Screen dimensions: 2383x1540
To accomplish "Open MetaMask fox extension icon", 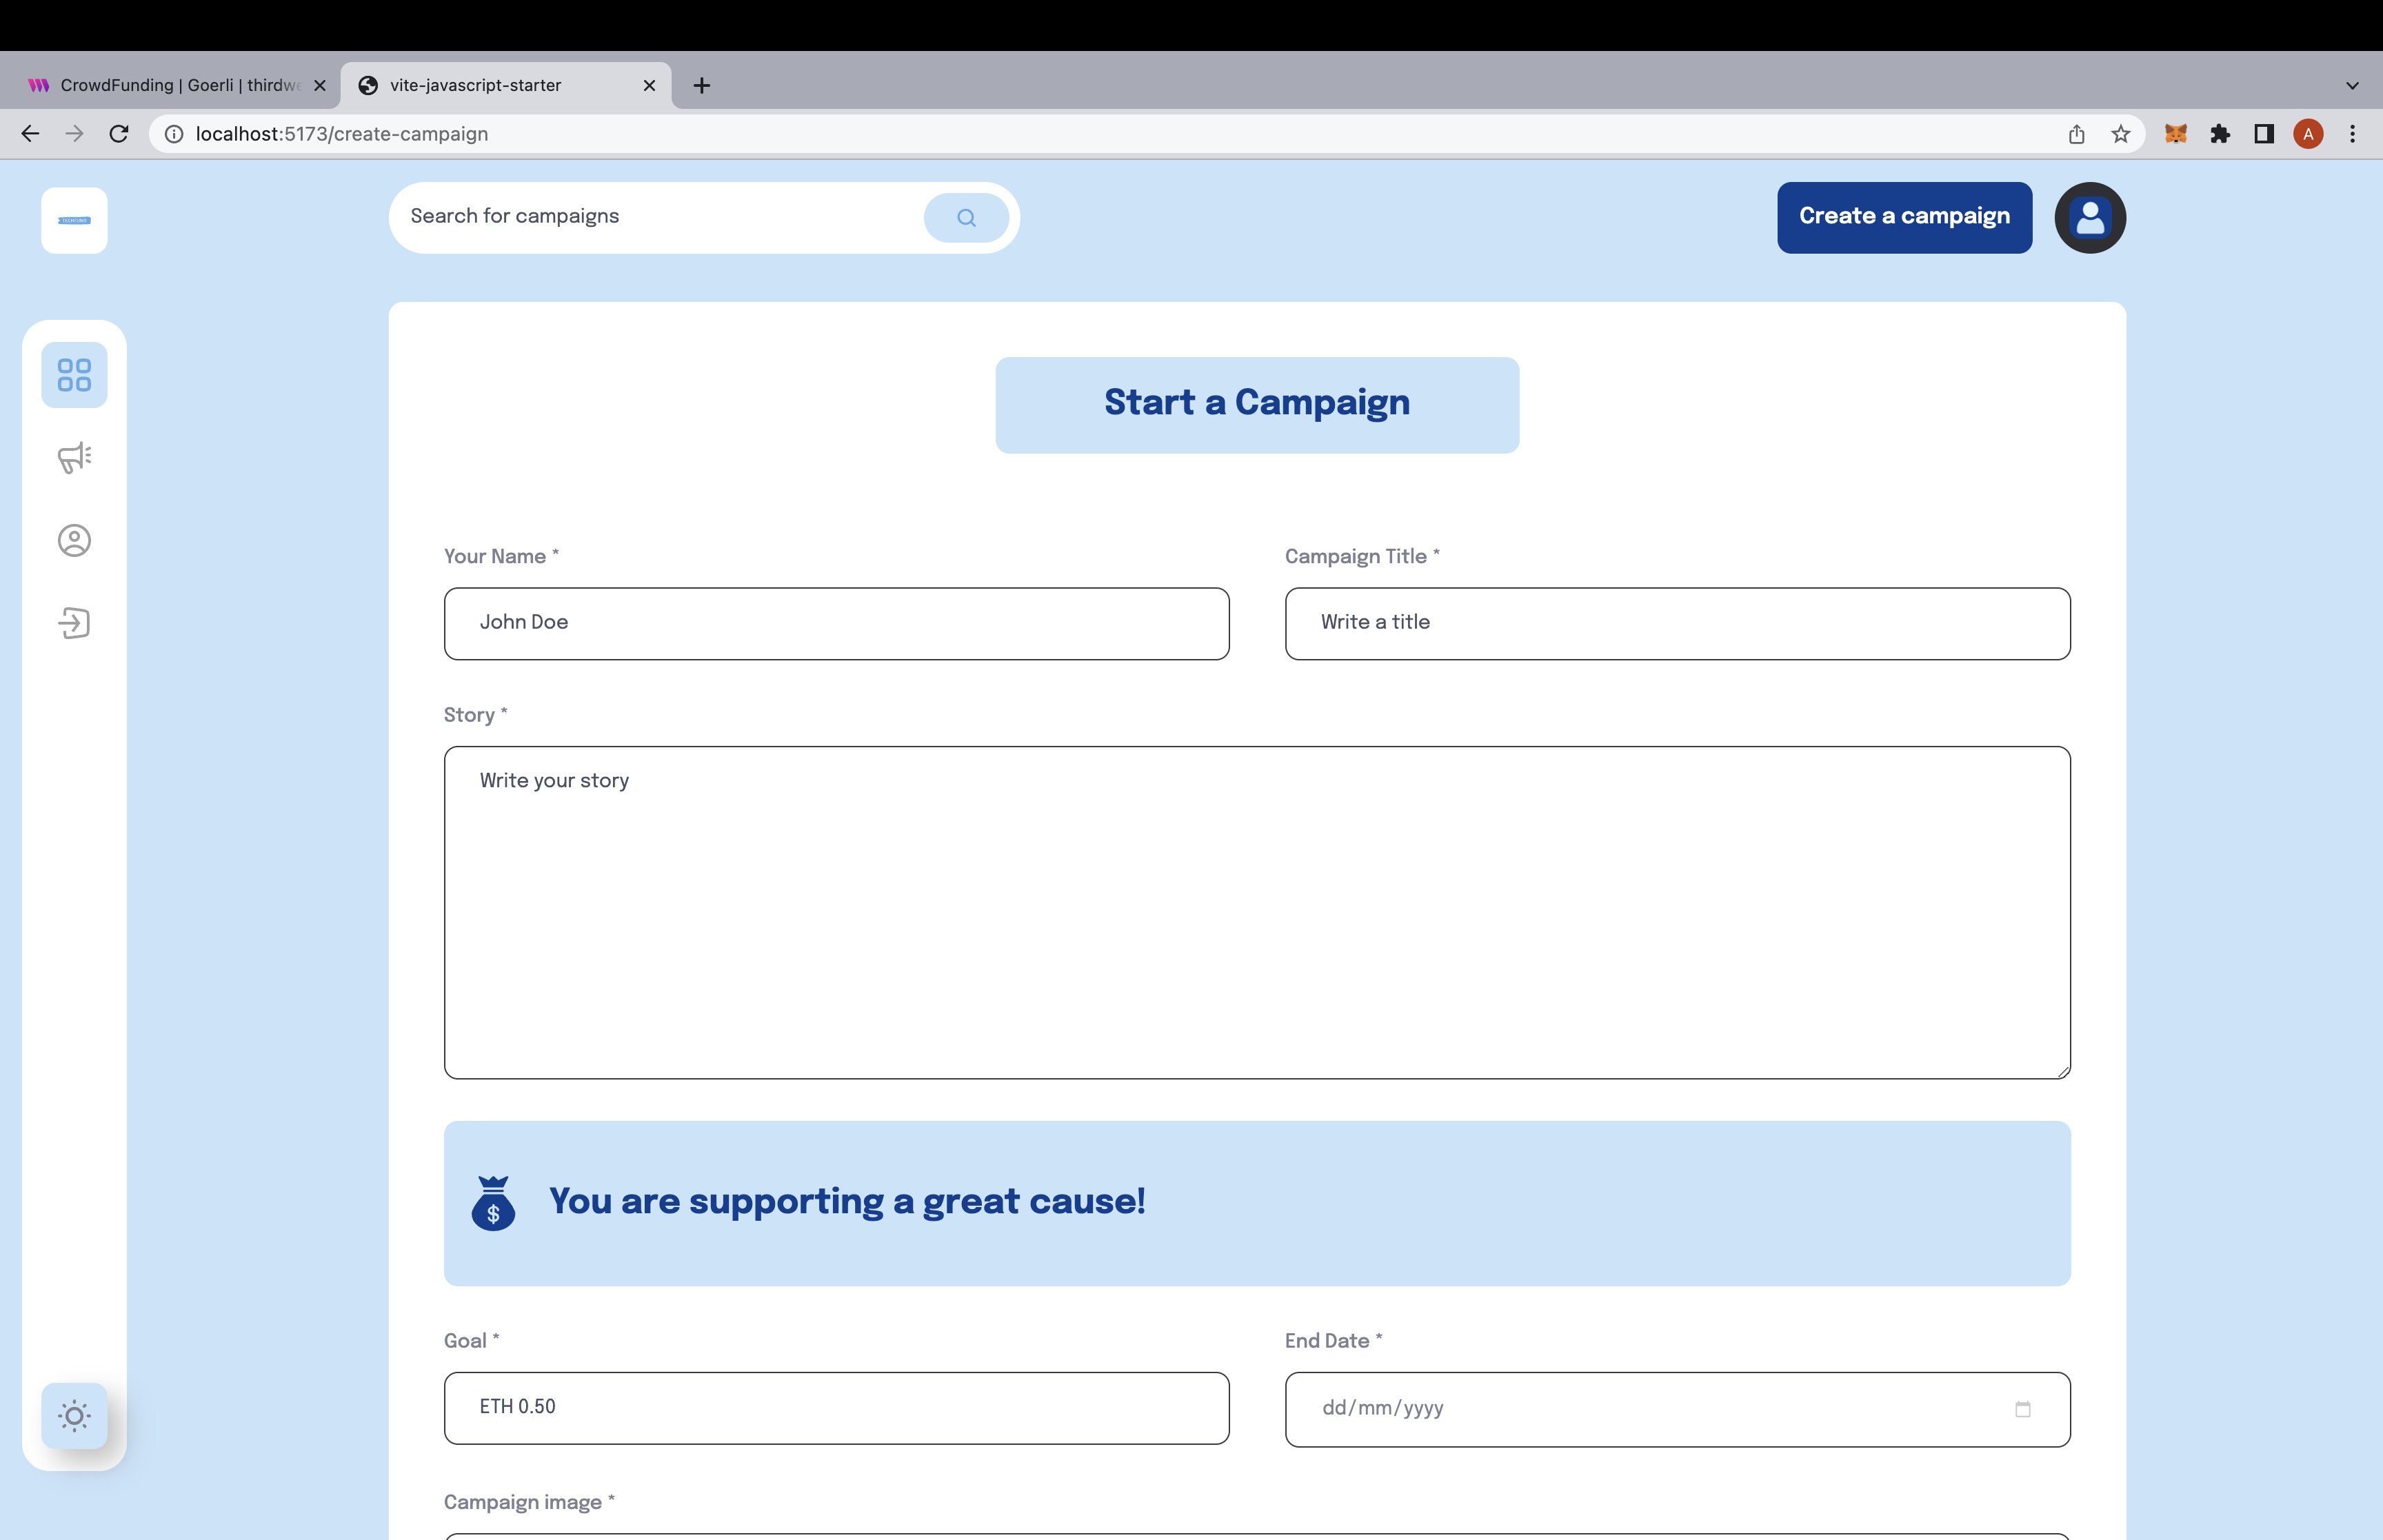I will click(2175, 134).
